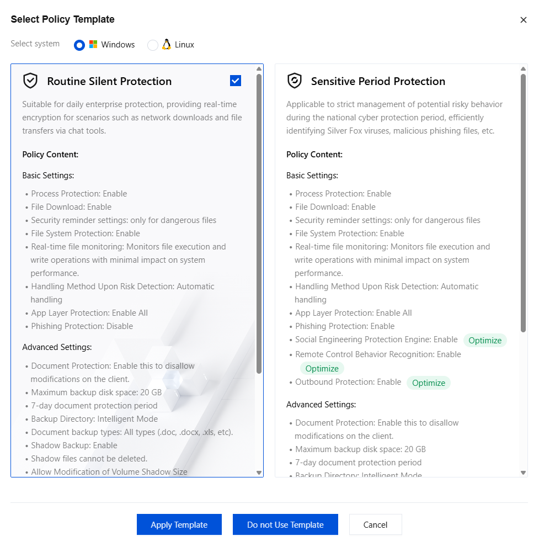Click the left panel's scroll down arrow

[x=259, y=473]
